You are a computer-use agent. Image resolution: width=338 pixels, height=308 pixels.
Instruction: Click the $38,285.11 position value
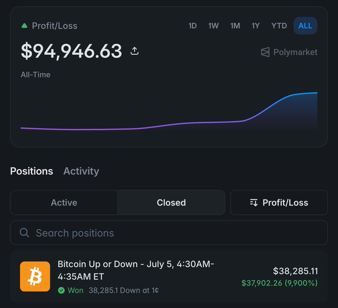(295, 271)
